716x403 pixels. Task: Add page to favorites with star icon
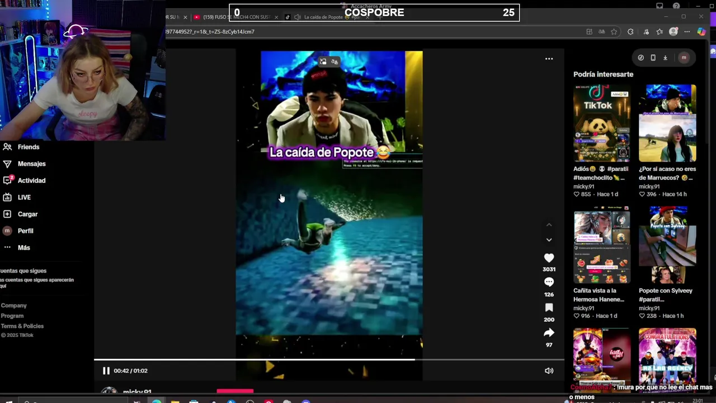614,32
